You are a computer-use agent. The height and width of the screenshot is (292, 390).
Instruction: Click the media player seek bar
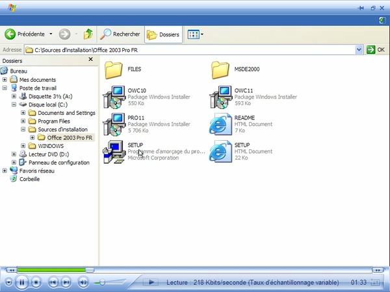pyautogui.click(x=195, y=269)
